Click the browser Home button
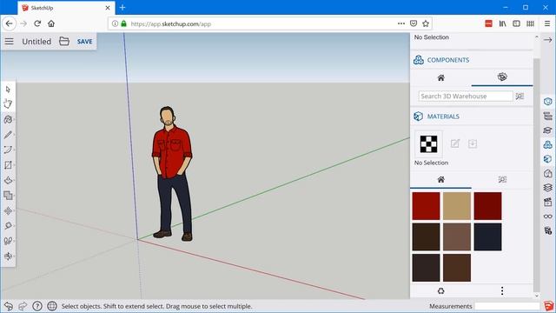Screen dimensions: 556x313 51,23
